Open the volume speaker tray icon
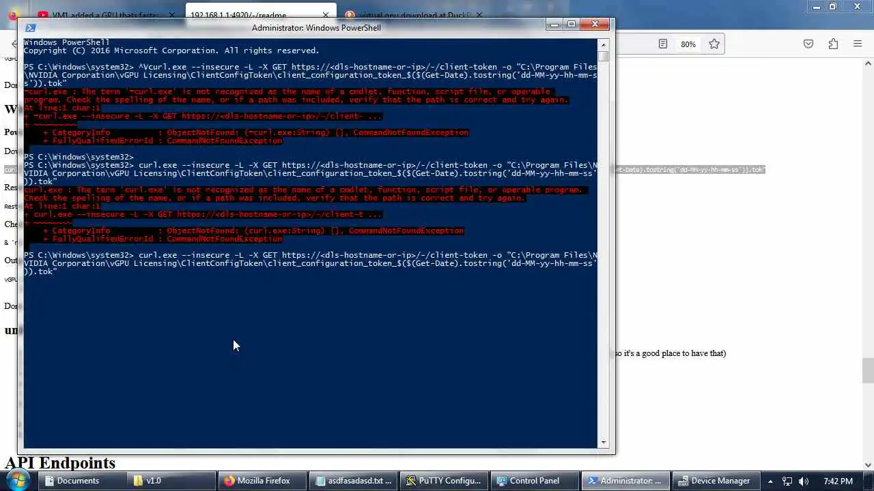 pyautogui.click(x=804, y=481)
